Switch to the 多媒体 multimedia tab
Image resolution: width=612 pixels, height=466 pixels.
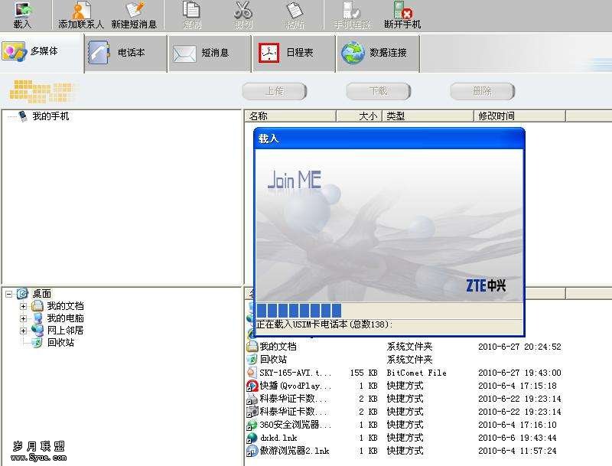point(42,52)
